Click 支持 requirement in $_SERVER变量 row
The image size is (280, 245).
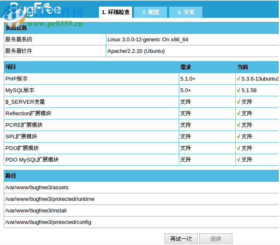coord(186,102)
